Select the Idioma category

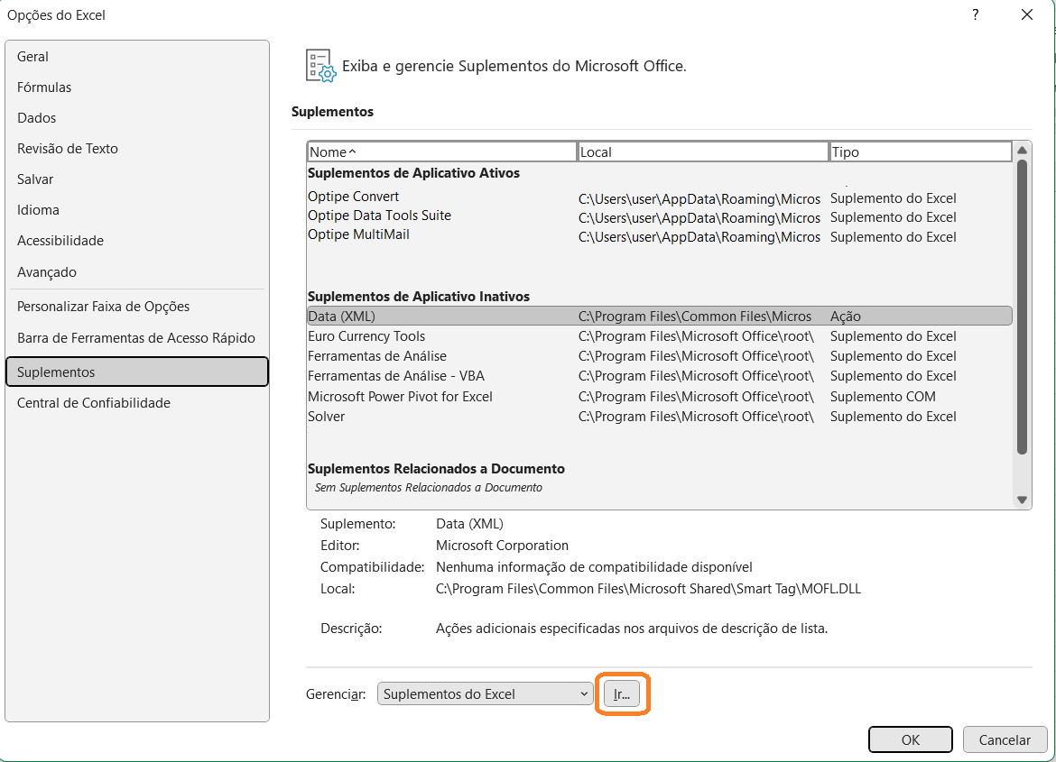136,210
